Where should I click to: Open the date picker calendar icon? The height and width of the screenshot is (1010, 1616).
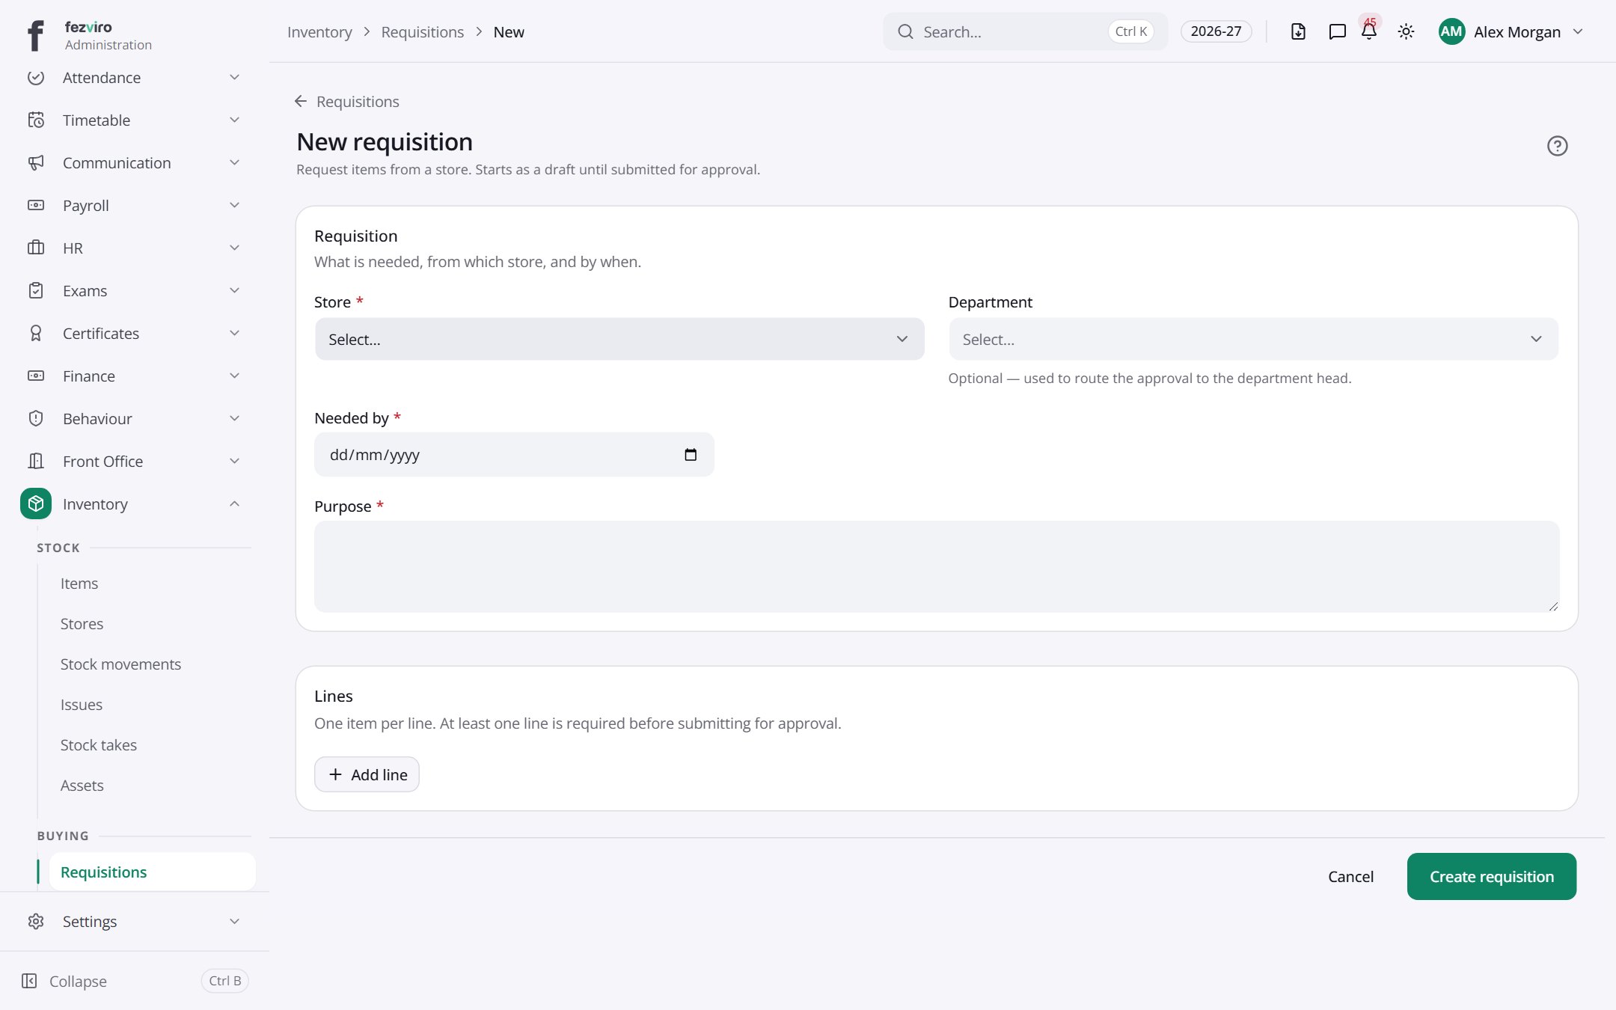pos(691,455)
